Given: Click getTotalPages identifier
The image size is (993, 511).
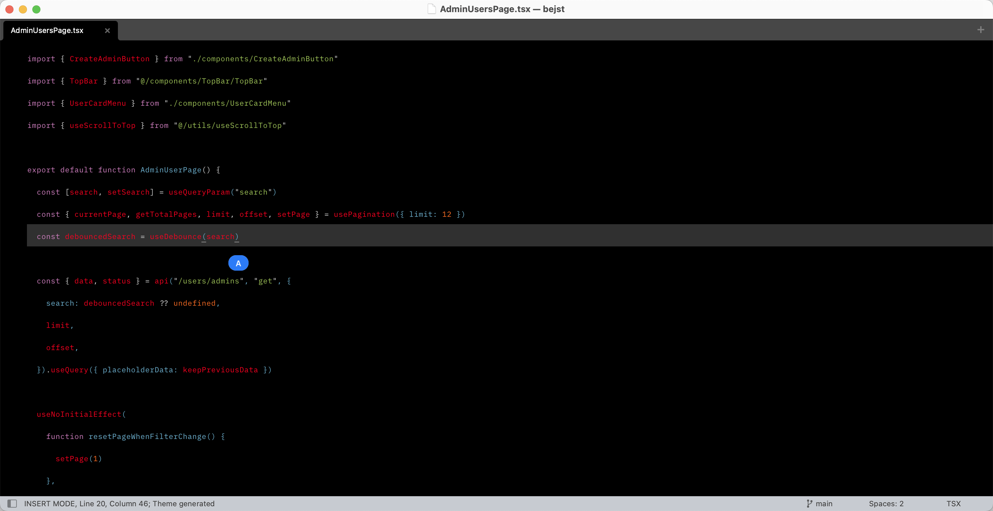Looking at the screenshot, I should coord(166,214).
